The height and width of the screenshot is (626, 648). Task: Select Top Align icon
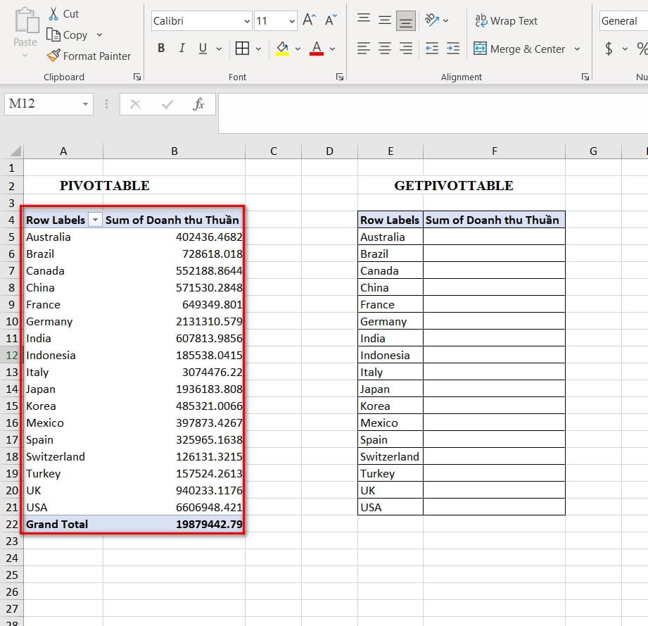(364, 20)
